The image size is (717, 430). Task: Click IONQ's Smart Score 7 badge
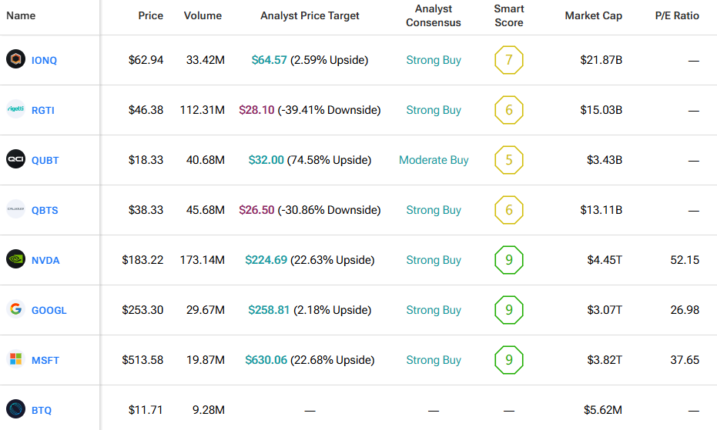tap(508, 60)
